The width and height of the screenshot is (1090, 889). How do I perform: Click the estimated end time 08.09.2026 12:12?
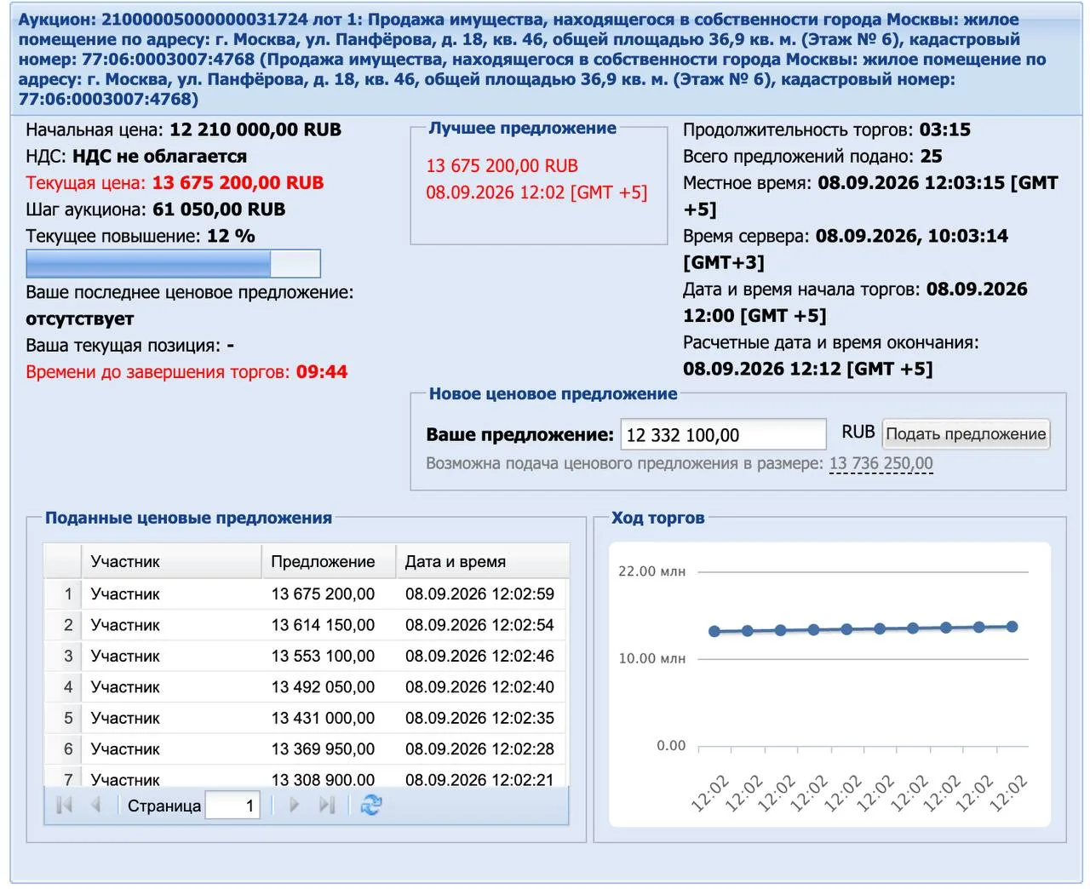(762, 369)
